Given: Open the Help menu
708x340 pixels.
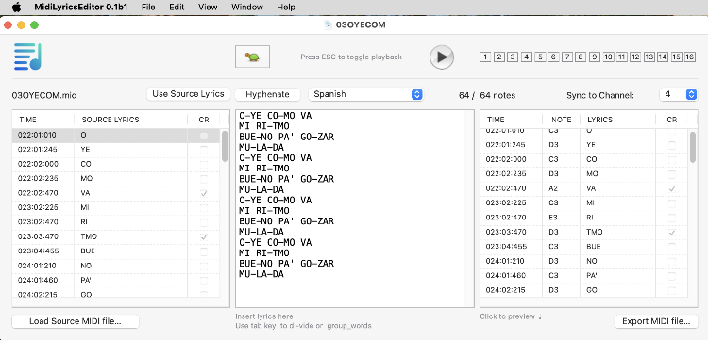Looking at the screenshot, I should (x=286, y=8).
